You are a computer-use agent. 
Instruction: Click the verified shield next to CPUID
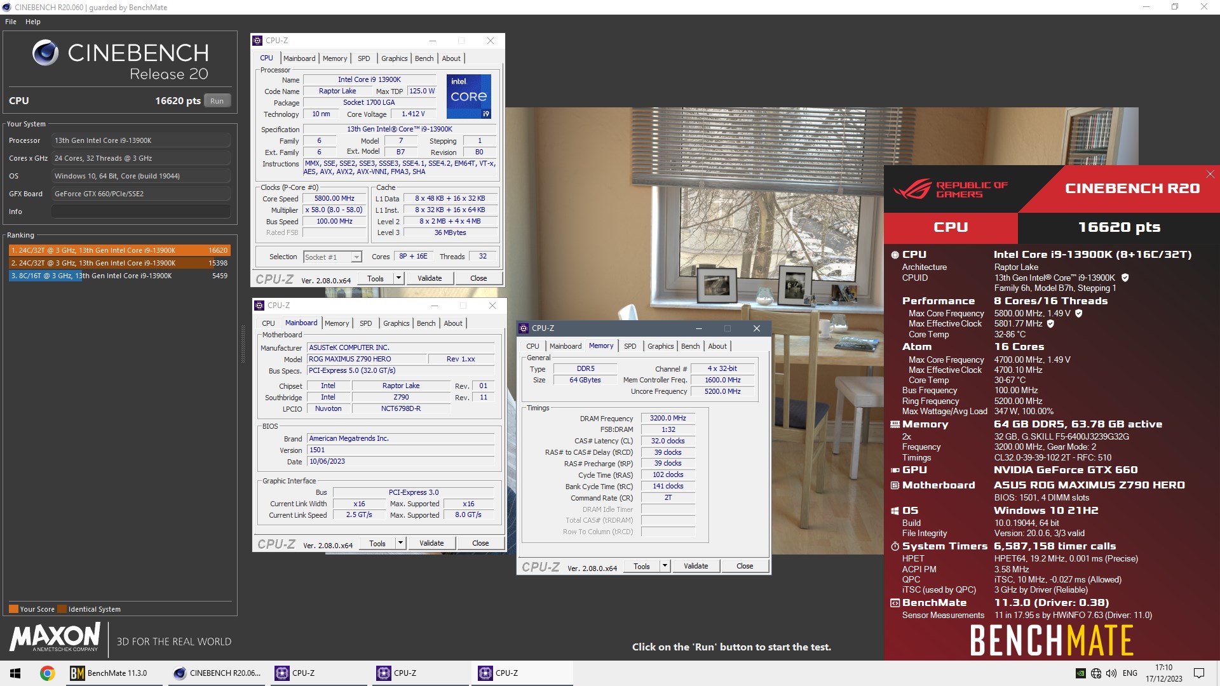tap(1125, 278)
